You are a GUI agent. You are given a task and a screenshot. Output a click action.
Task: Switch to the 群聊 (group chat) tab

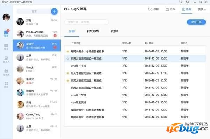pyautogui.click(x=154, y=9)
